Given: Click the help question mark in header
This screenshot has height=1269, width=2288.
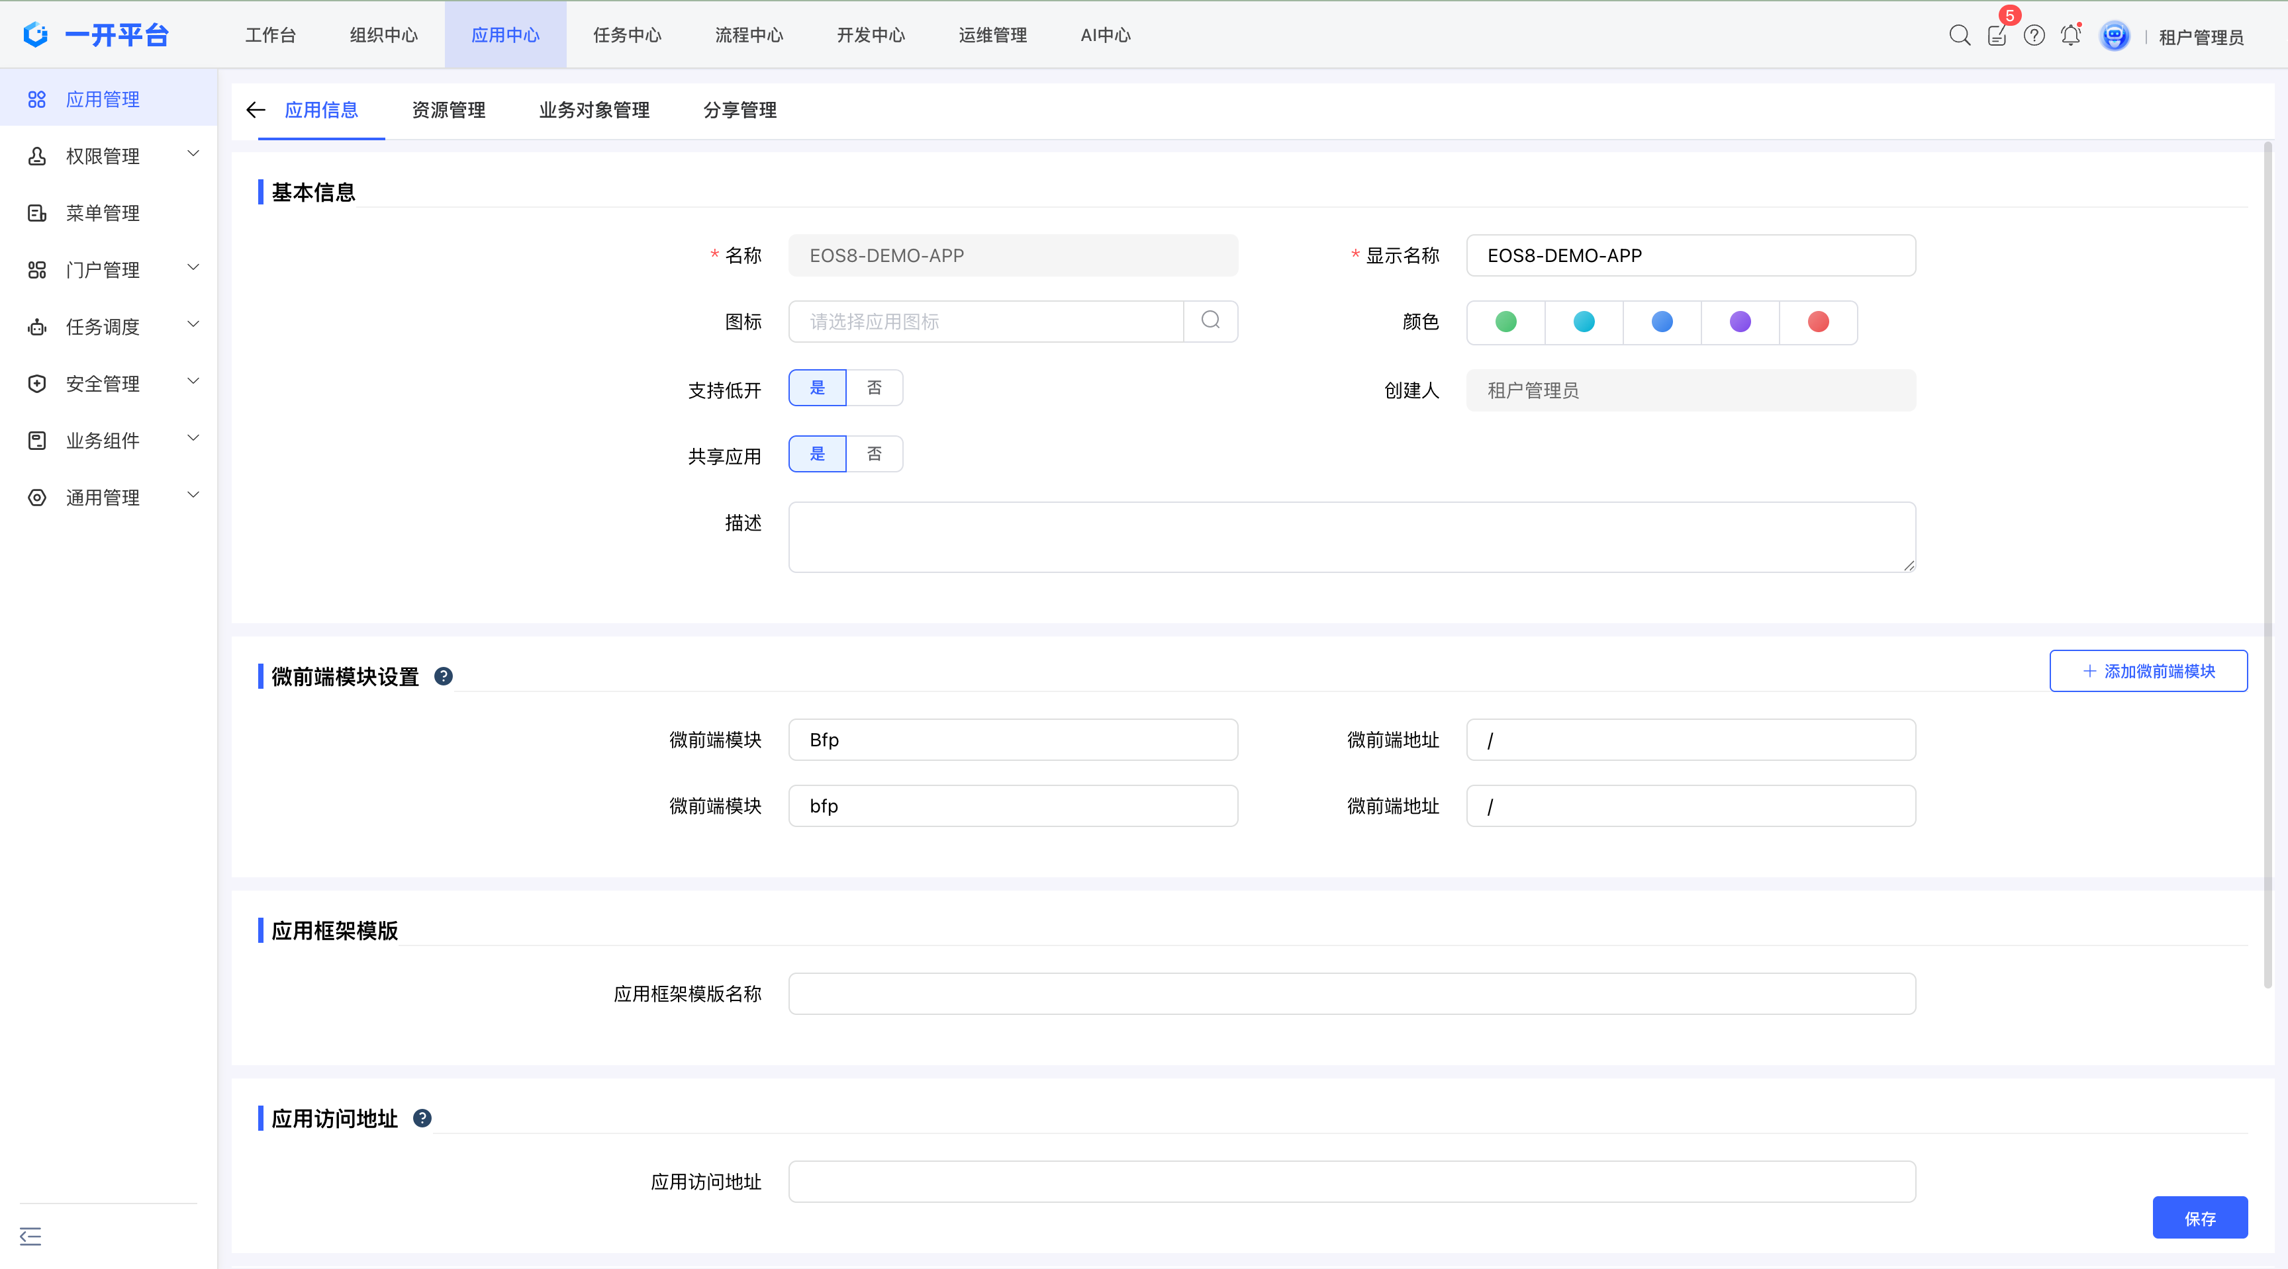Looking at the screenshot, I should pos(2034,36).
